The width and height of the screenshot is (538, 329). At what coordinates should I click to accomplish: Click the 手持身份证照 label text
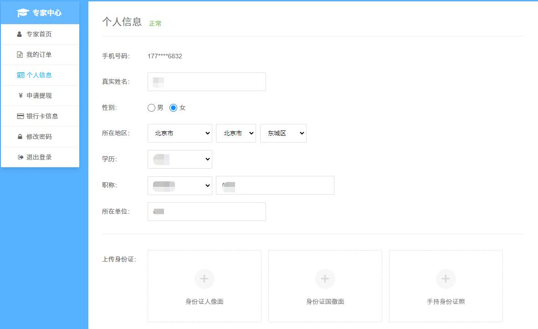tap(446, 302)
